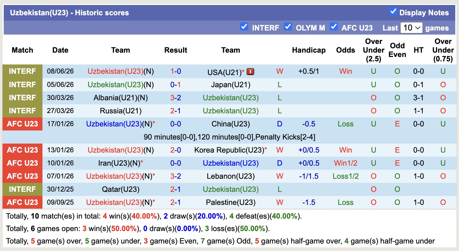Image resolution: width=459 pixels, height=251 pixels.
Task: Click the Over Under (0.75) column header
Action: (x=443, y=50)
